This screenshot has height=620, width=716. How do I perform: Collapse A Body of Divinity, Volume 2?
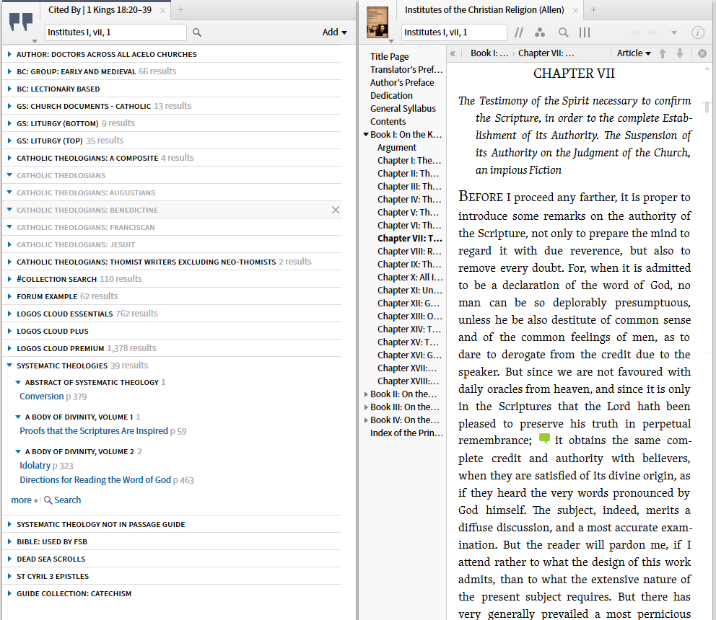[x=18, y=451]
